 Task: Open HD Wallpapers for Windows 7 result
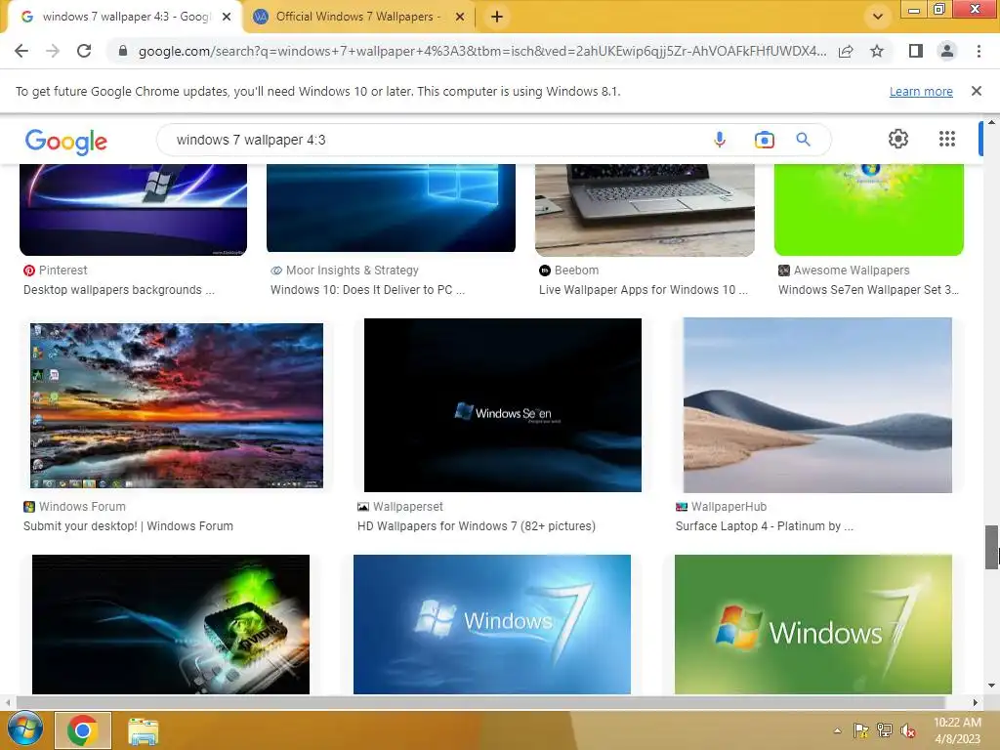(x=477, y=526)
